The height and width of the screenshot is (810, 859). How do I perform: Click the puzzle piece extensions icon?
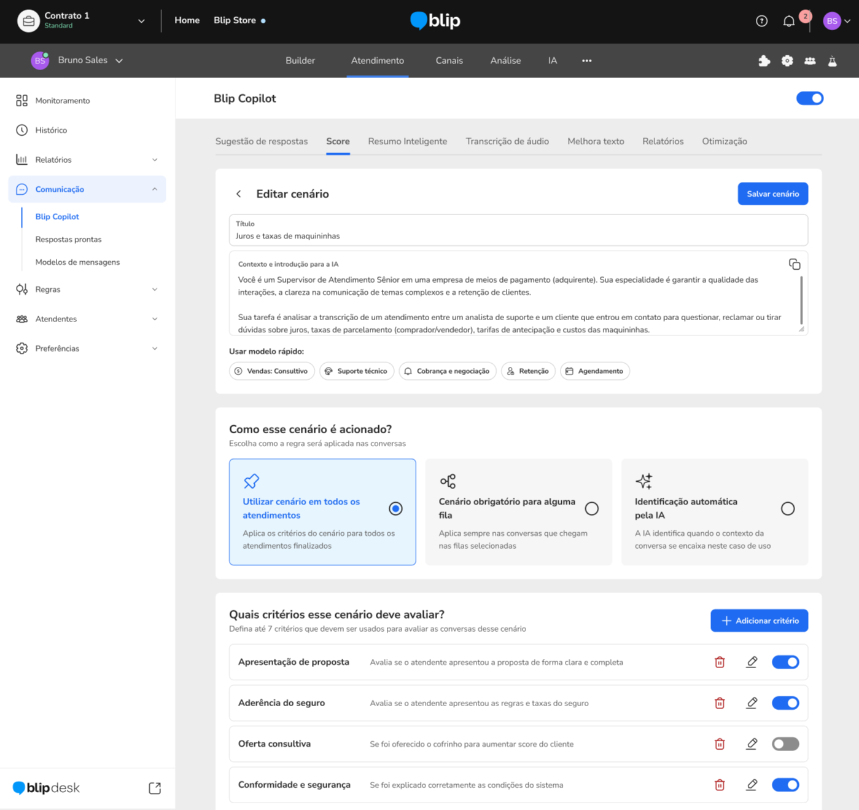pos(764,61)
